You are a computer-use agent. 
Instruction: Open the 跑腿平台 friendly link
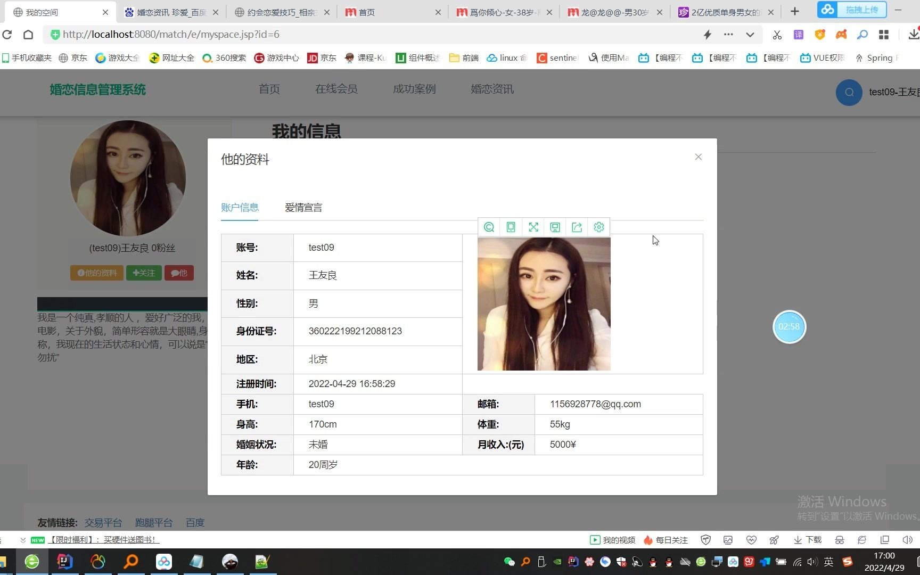tap(154, 523)
